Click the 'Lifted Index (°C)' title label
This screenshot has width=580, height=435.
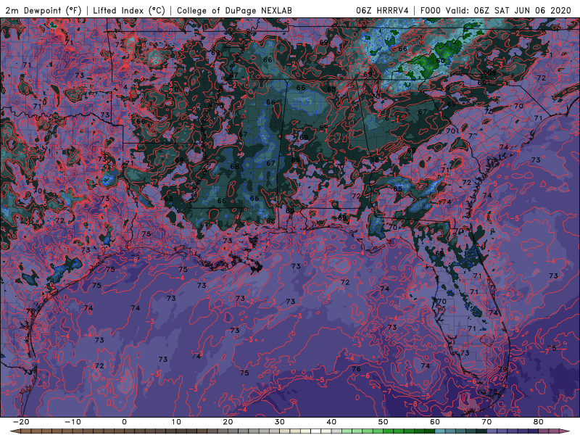point(129,10)
